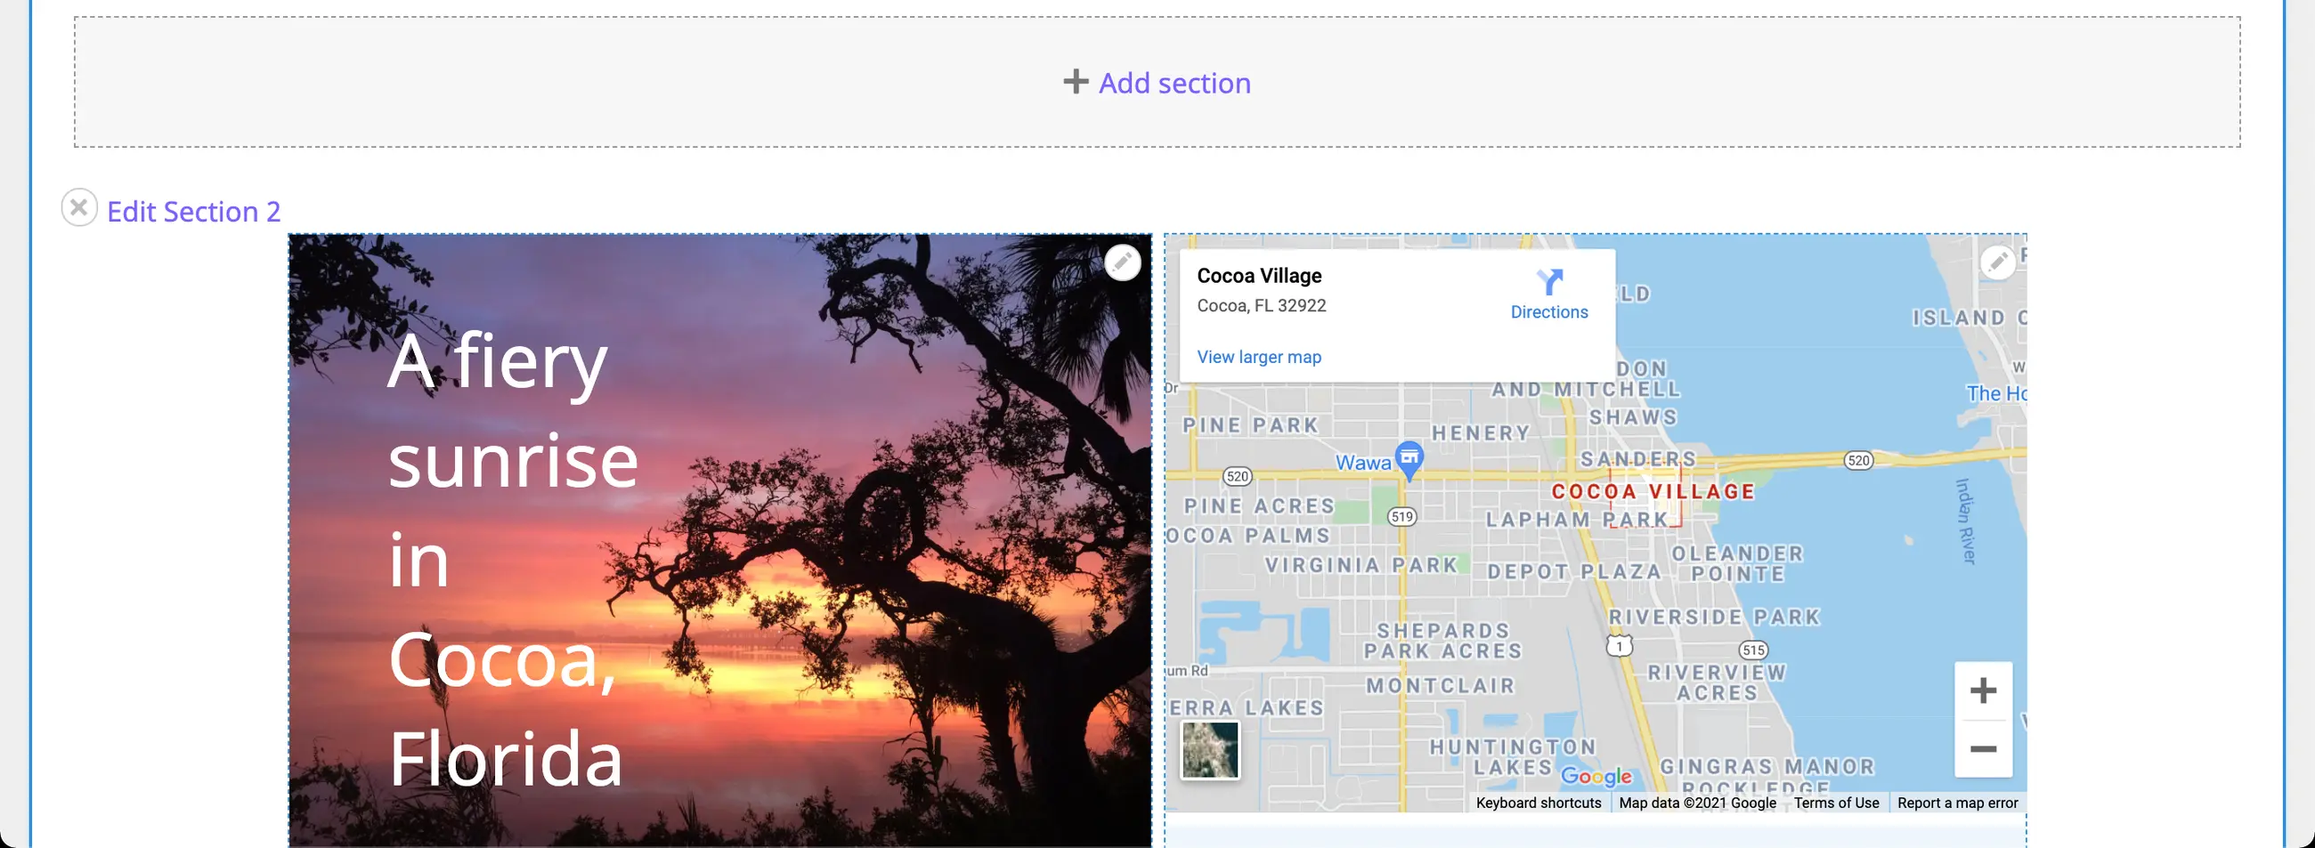Click the Wawa store pin on the map

[x=1409, y=457]
